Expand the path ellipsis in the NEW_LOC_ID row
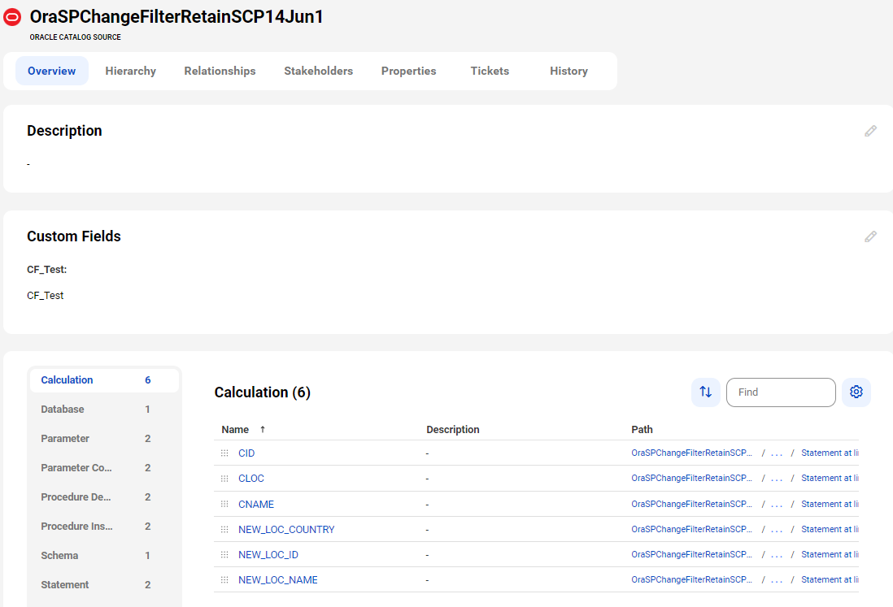 (x=777, y=555)
